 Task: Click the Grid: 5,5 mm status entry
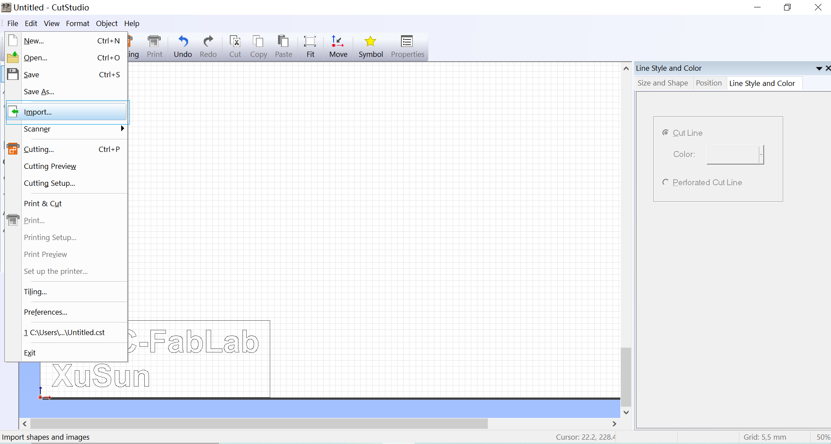(x=765, y=437)
